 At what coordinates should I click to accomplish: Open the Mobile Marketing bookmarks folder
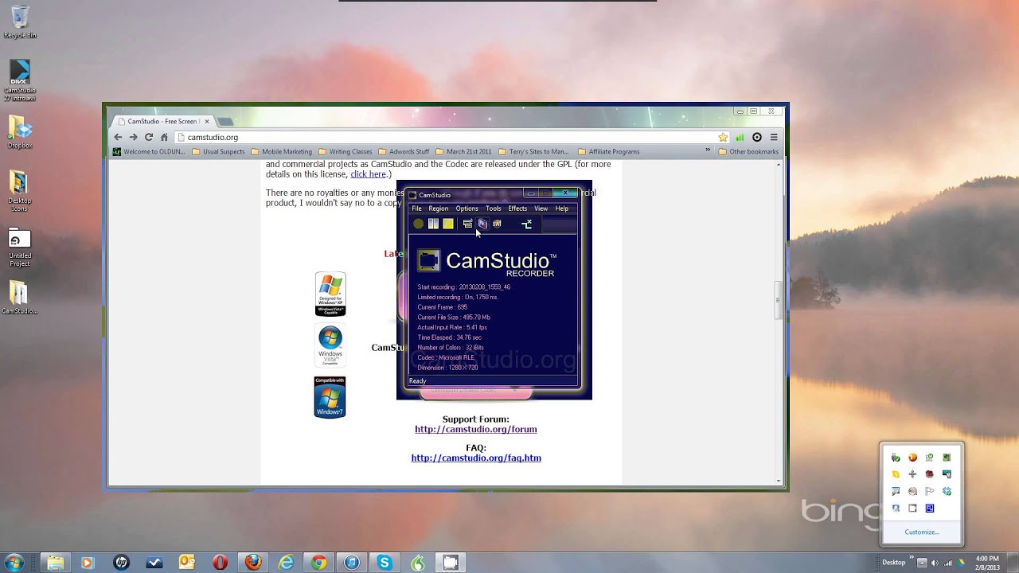(x=282, y=151)
